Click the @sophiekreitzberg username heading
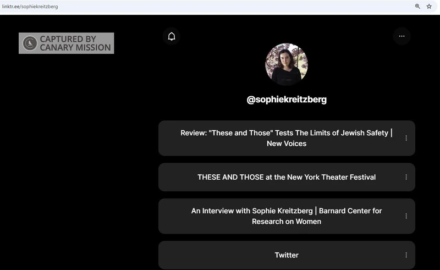Screen dimensions: 440x270 click(x=287, y=100)
